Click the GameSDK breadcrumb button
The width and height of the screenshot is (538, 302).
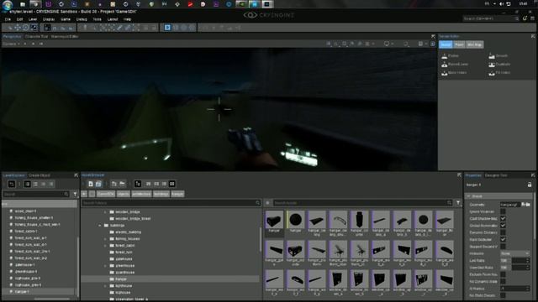tap(106, 194)
